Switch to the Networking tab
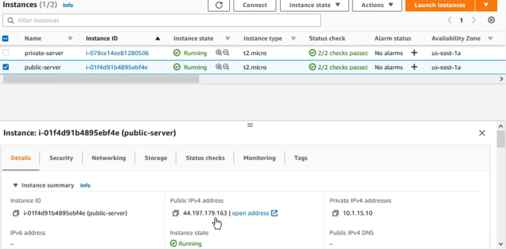The height and width of the screenshot is (249, 506). [109, 158]
